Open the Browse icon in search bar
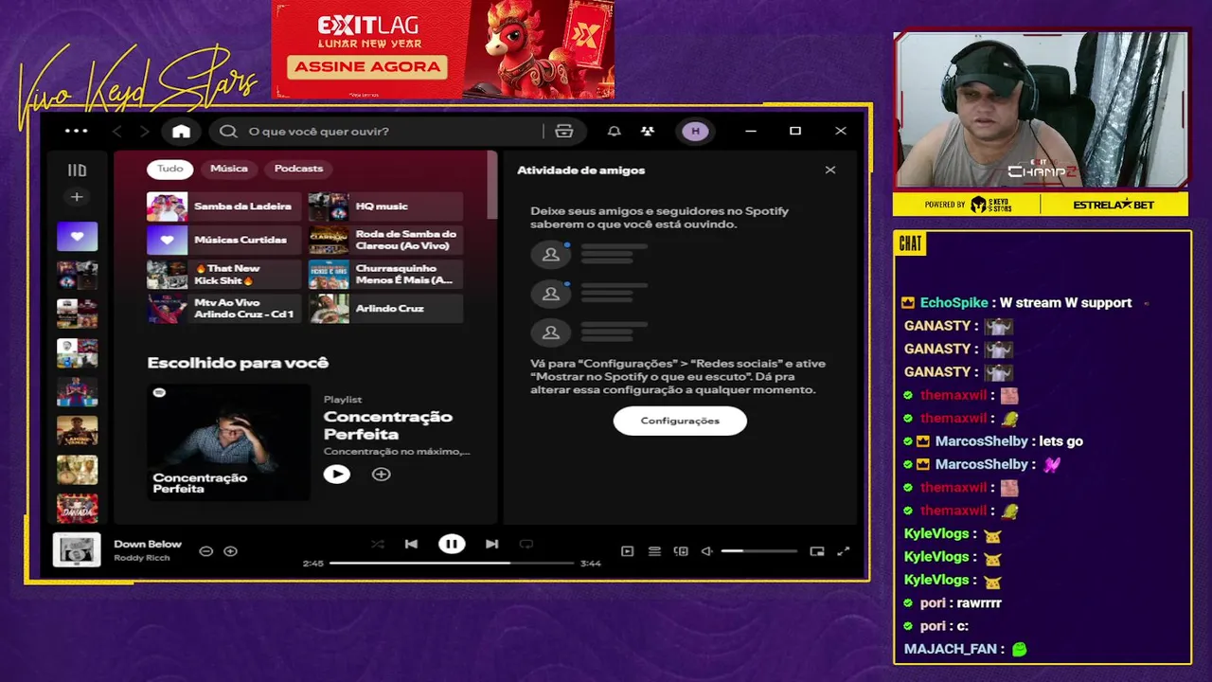 (564, 132)
